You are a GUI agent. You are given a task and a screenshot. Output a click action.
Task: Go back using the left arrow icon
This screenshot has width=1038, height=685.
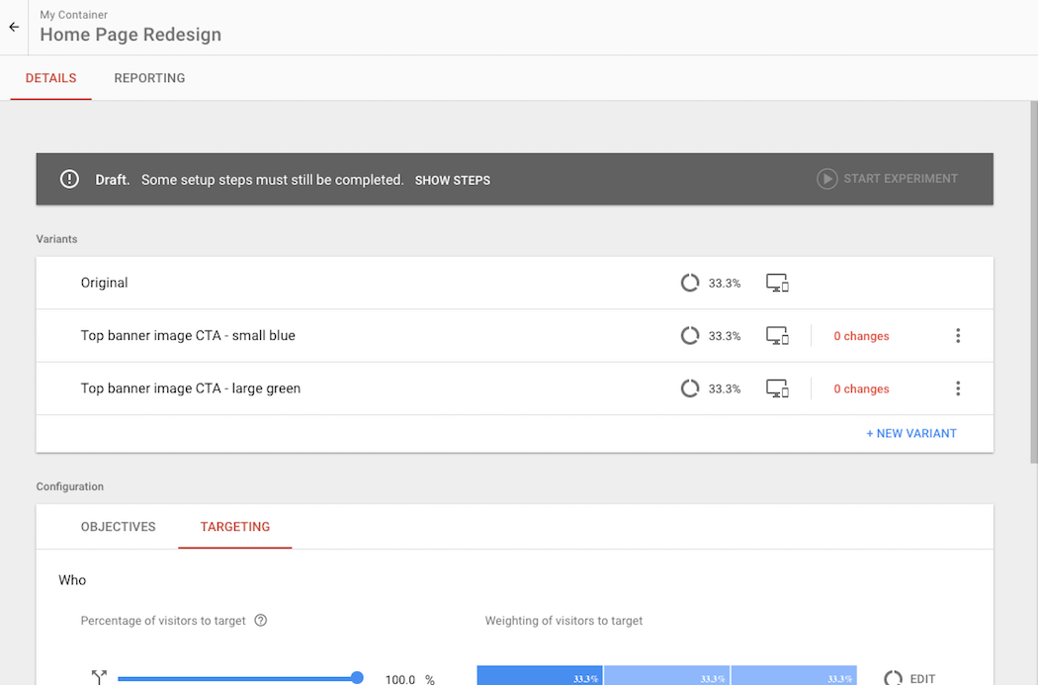tap(14, 27)
